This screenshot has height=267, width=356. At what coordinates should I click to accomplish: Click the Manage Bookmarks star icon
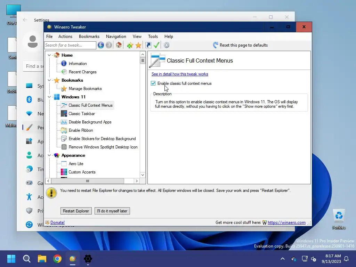tap(64, 89)
